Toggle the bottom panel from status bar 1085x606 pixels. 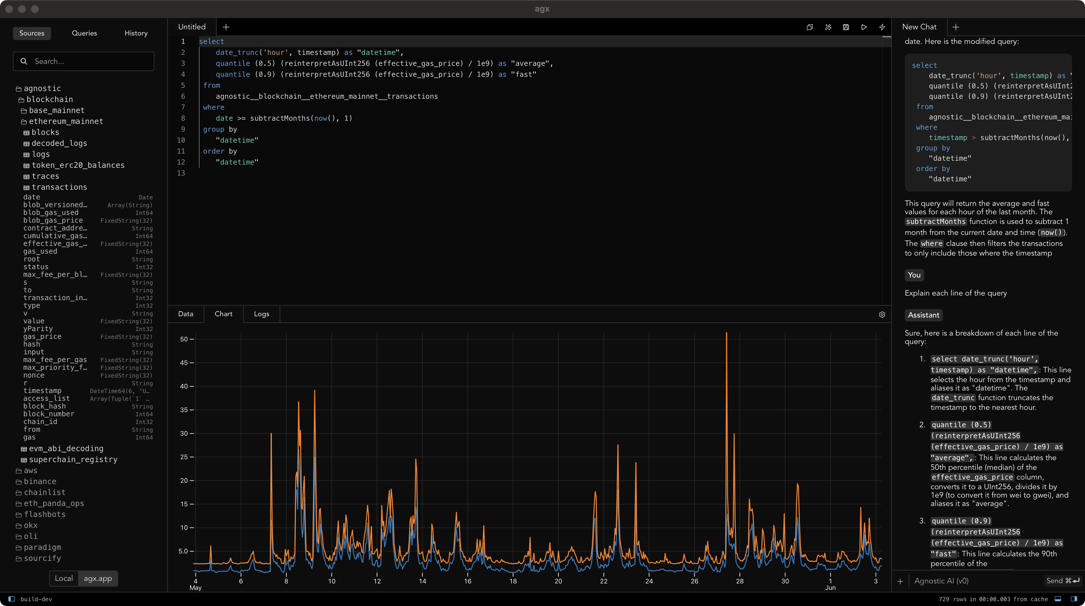click(1058, 599)
